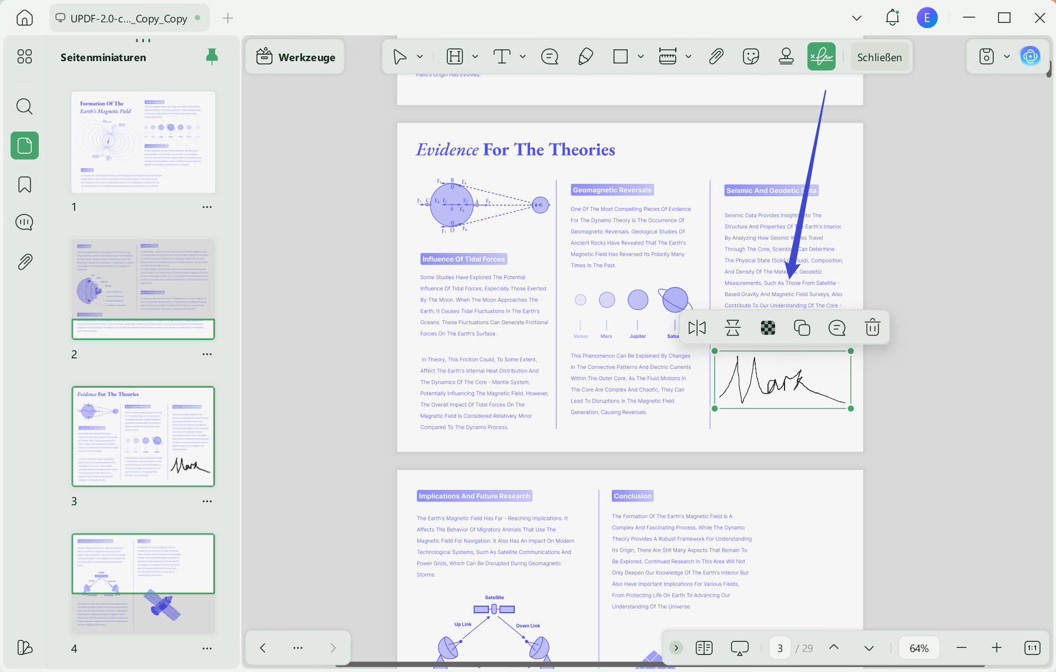The image size is (1056, 672).
Task: Open page 1 thumbnail
Action: tap(143, 142)
